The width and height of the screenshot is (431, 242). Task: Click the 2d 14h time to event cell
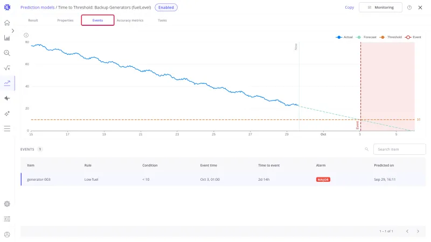coord(263,180)
